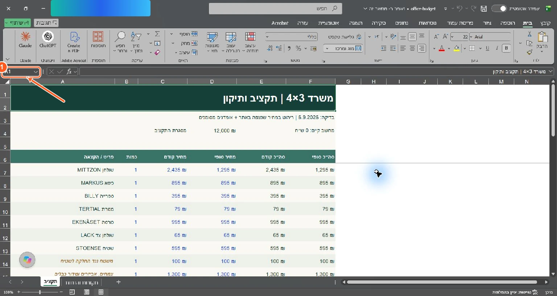Click the insert function fx icon
The width and height of the screenshot is (557, 296).
(69, 72)
